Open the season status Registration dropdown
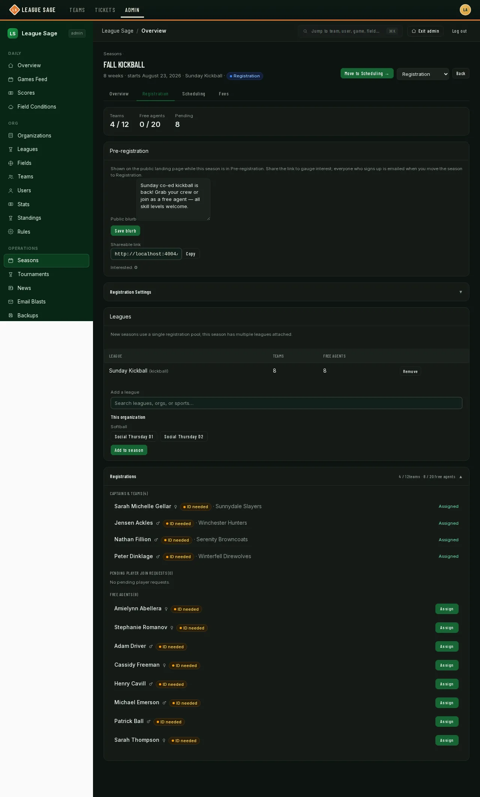480x797 pixels. click(423, 74)
